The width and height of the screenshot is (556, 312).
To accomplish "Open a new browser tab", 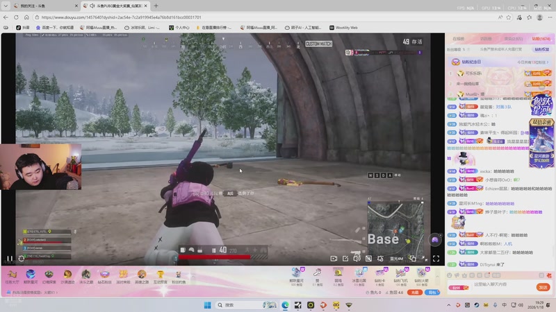I will click(156, 6).
